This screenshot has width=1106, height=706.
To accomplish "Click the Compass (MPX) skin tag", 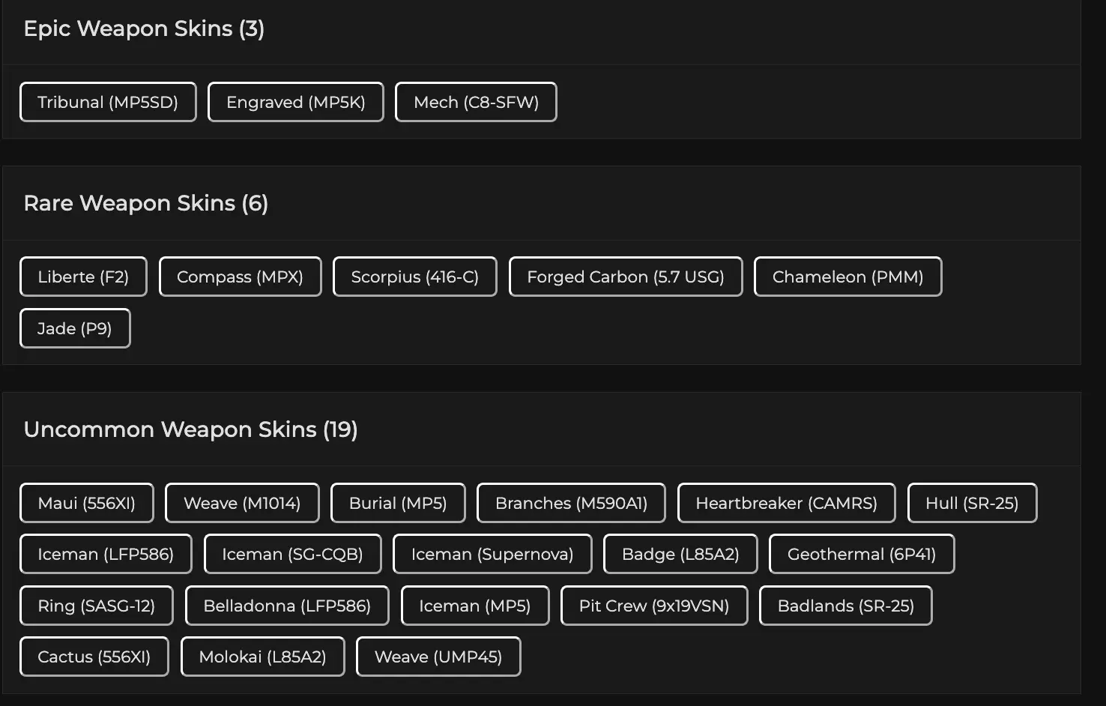I will pos(240,277).
